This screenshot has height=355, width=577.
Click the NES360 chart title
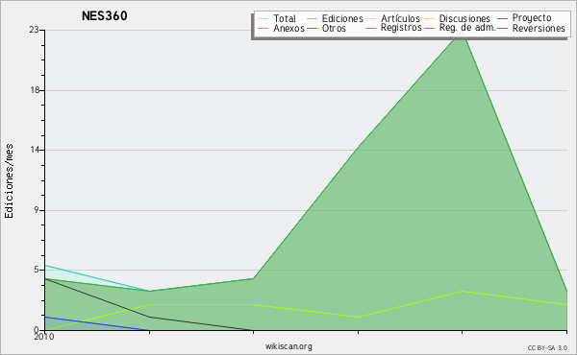(x=105, y=16)
